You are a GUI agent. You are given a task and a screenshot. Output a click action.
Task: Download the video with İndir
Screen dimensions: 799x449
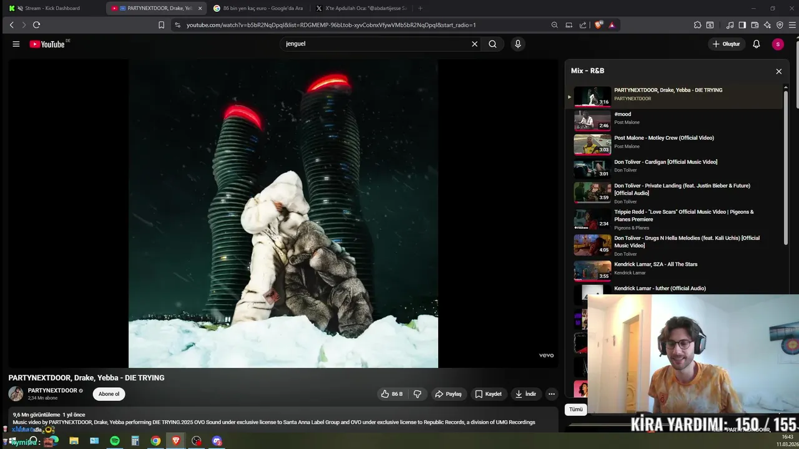click(526, 394)
